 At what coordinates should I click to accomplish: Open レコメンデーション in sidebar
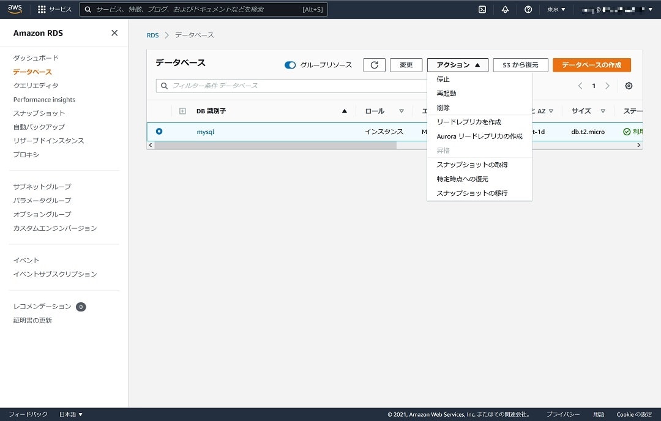43,307
